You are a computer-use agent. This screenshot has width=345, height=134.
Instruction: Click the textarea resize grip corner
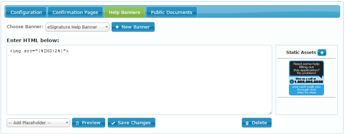[270, 113]
